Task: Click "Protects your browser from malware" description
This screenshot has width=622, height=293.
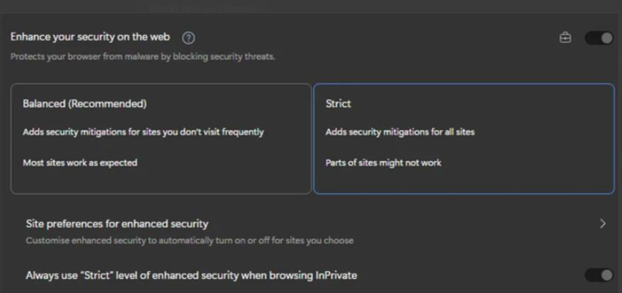Action: [142, 56]
